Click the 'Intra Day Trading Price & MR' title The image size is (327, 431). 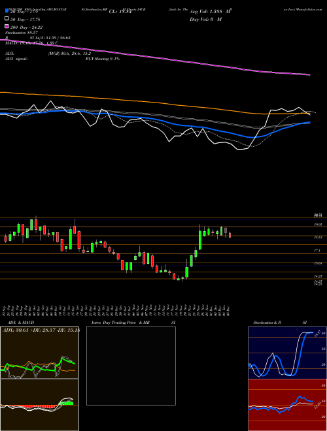(120, 323)
